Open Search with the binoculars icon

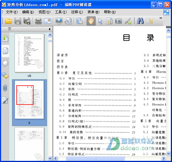[140, 21]
